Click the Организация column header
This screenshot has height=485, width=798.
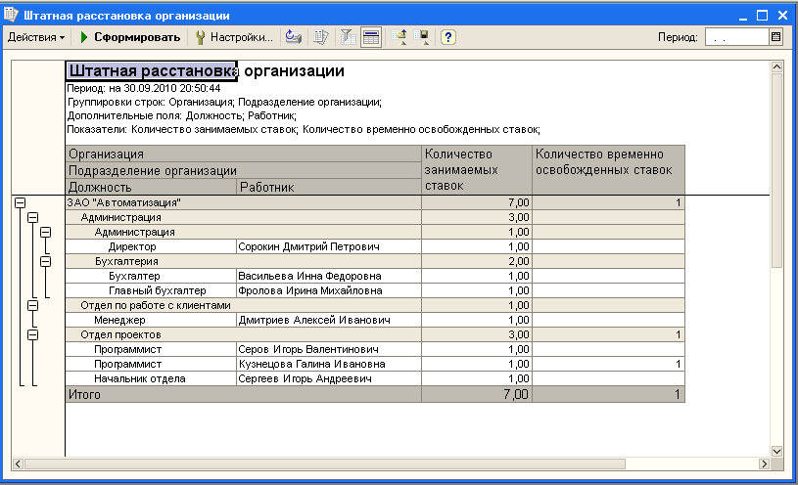click(x=244, y=154)
